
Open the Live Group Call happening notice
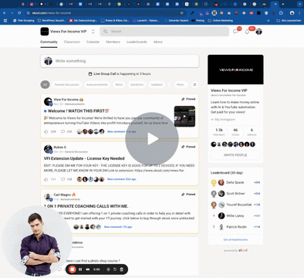(120, 74)
